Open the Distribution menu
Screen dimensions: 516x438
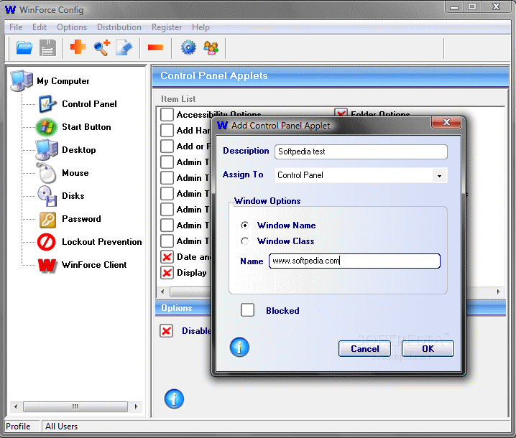click(x=119, y=27)
